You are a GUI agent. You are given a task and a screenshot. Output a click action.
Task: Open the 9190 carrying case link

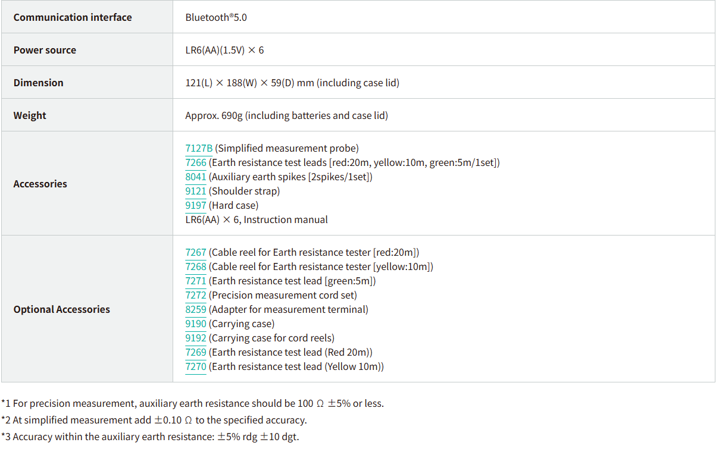196,324
